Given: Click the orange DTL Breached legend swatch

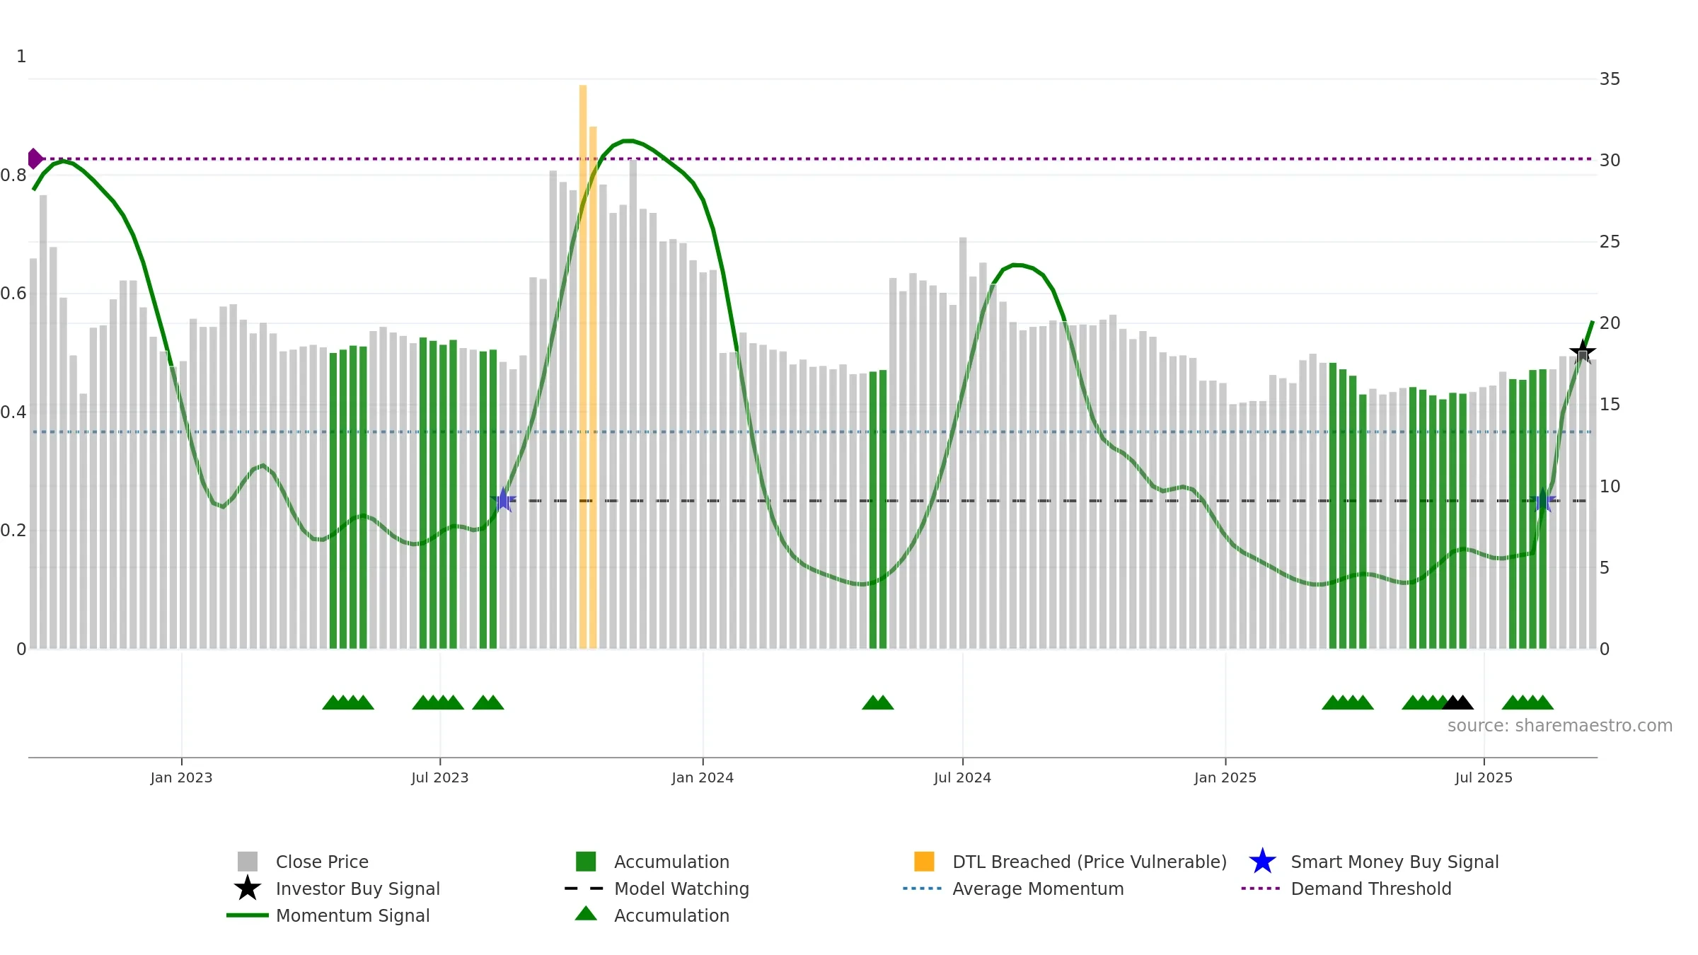Looking at the screenshot, I should 924,861.
